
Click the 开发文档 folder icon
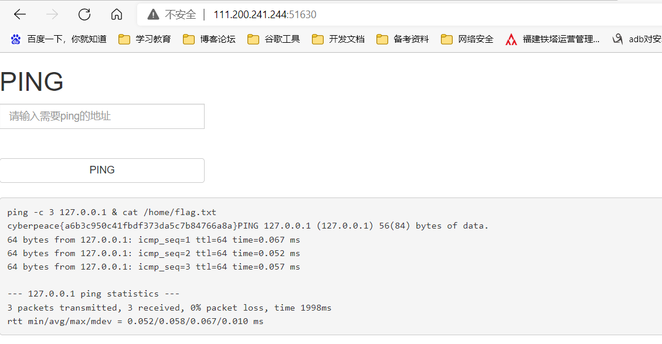(317, 40)
